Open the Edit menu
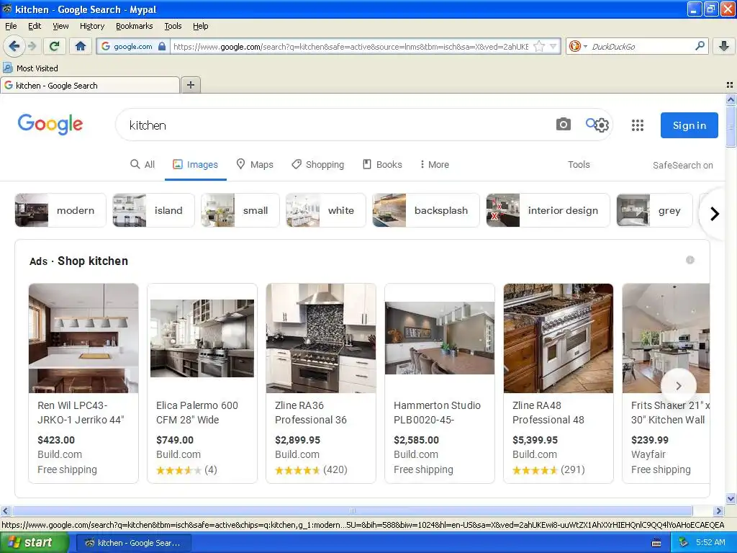 click(x=35, y=26)
